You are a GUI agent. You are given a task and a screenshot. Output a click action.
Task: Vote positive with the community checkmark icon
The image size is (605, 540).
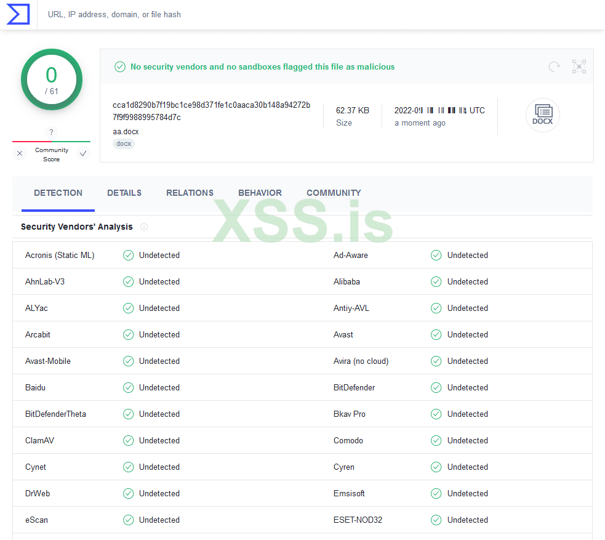click(x=82, y=153)
